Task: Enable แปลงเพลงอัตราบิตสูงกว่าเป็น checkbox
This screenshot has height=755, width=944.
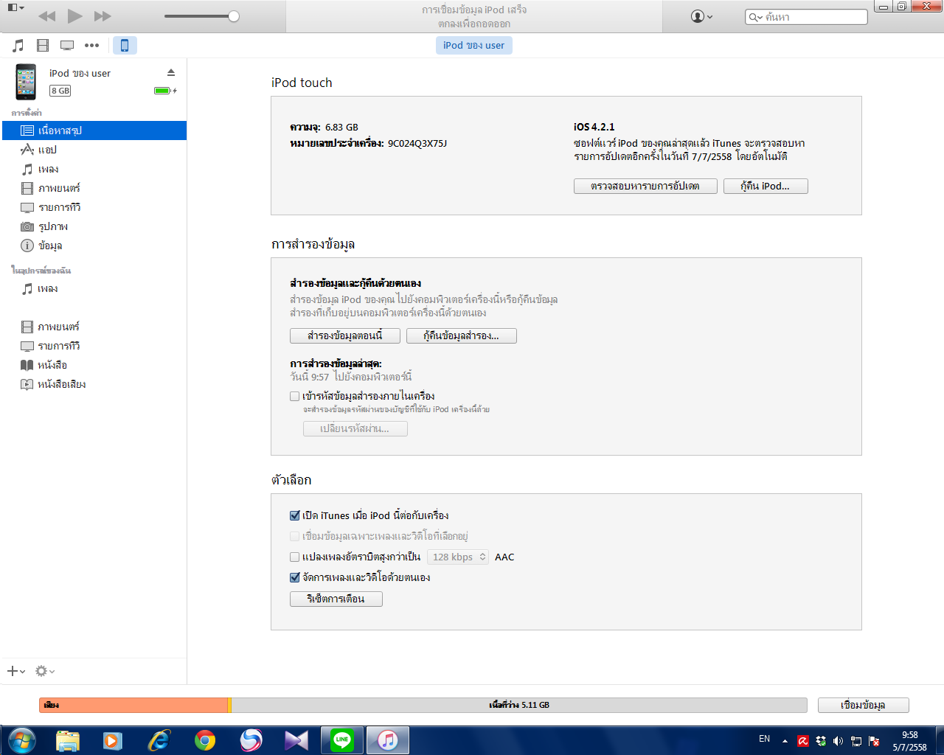Action: coord(295,557)
